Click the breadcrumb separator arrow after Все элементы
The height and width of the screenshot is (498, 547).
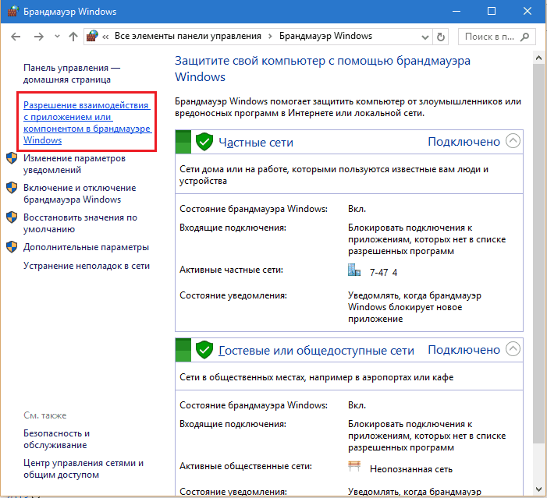pos(270,37)
